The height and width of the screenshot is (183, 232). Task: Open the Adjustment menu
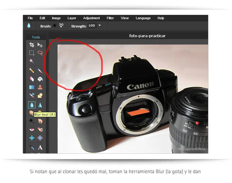[x=92, y=18]
